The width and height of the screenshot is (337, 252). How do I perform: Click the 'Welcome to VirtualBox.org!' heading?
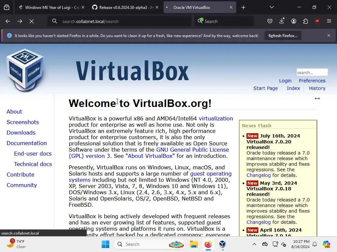point(140,103)
